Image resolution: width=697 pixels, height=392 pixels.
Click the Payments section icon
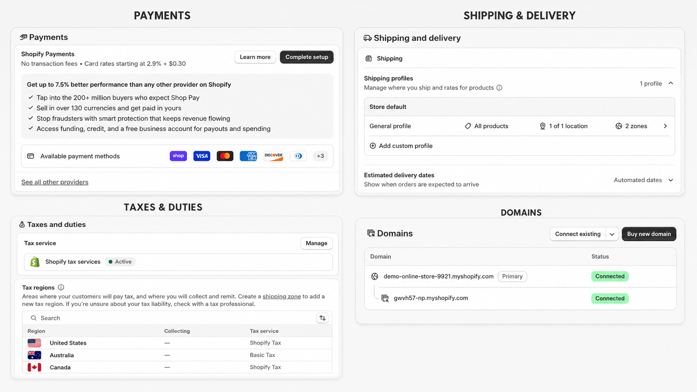coord(23,37)
